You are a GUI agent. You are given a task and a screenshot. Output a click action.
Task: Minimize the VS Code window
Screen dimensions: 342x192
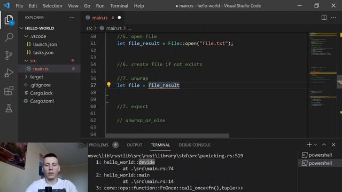click(300, 6)
